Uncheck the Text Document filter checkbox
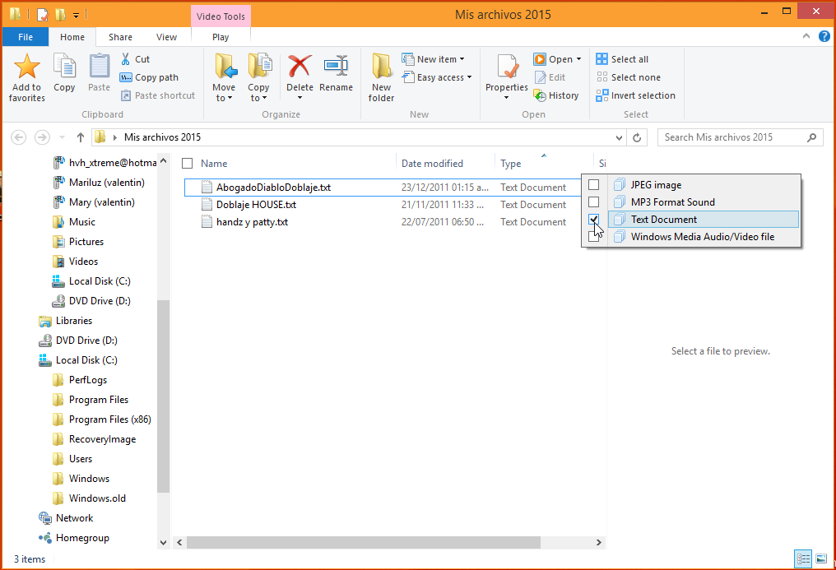The image size is (836, 570). tap(593, 220)
